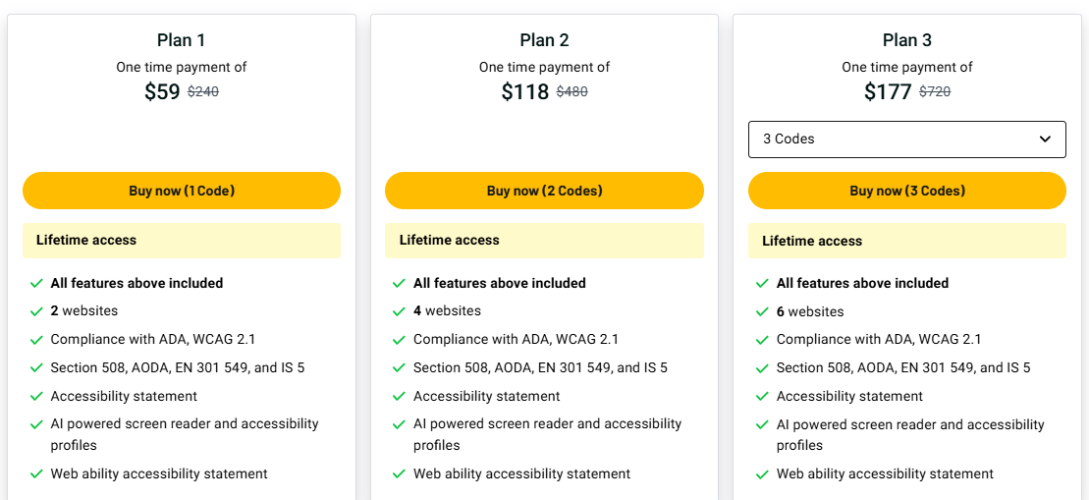Select the Buy now (3 Codes) button
The width and height of the screenshot is (1089, 500).
906,191
